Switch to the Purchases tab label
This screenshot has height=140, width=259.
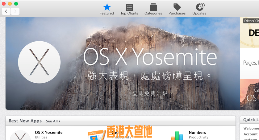click(177, 13)
